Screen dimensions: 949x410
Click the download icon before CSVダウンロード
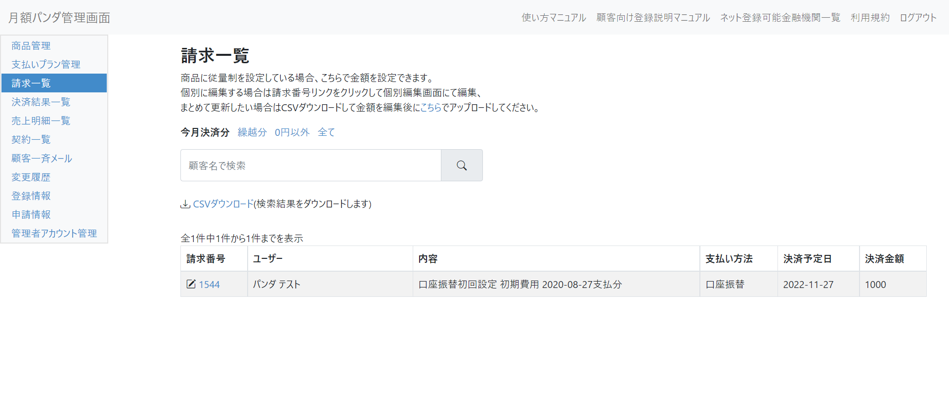185,204
